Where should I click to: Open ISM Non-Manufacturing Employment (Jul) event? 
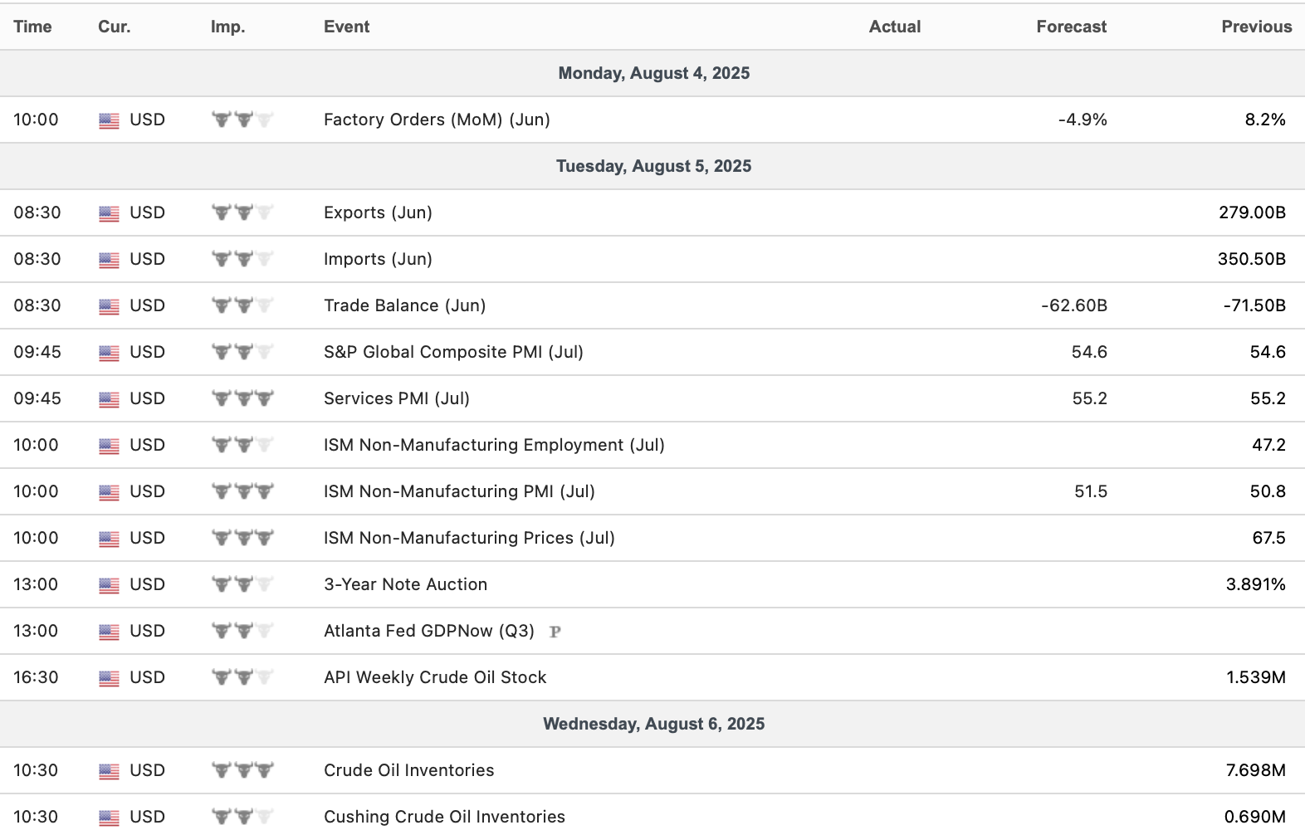[494, 445]
